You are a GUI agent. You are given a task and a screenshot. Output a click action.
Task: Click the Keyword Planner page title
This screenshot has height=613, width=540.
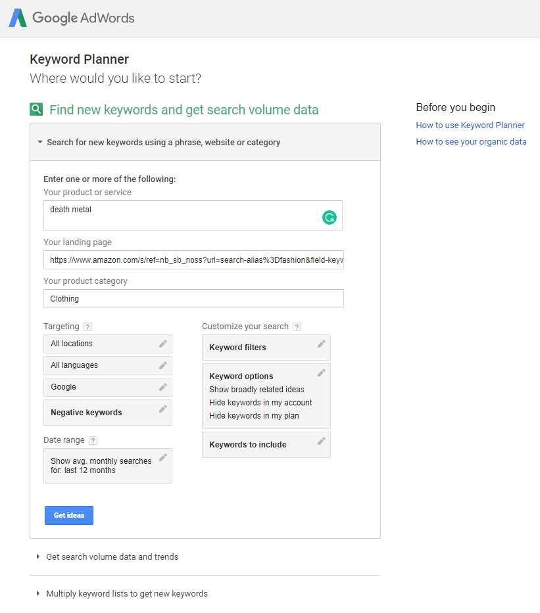coord(79,59)
